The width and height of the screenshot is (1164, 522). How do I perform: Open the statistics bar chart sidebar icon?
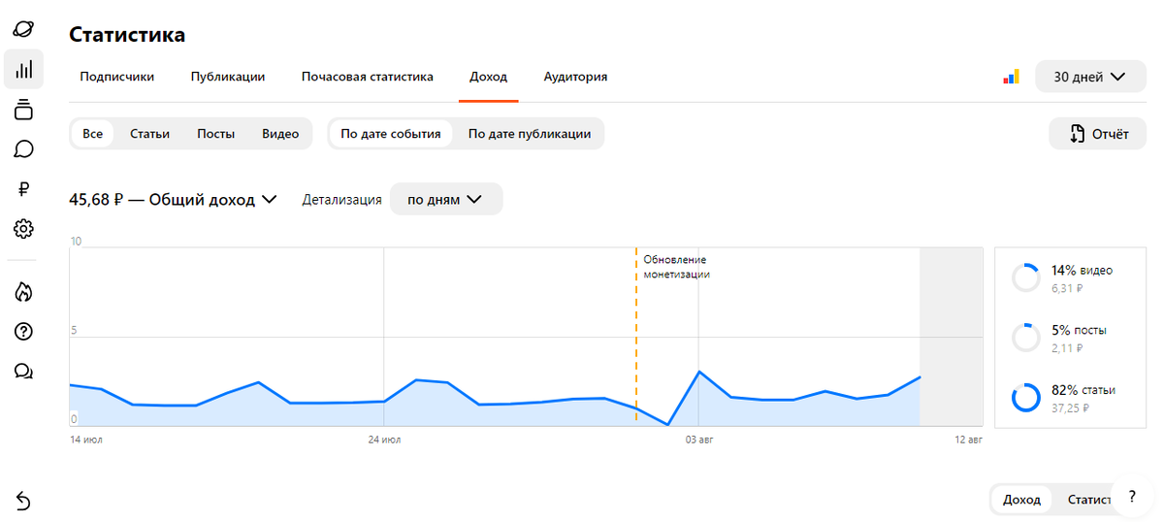pyautogui.click(x=24, y=69)
